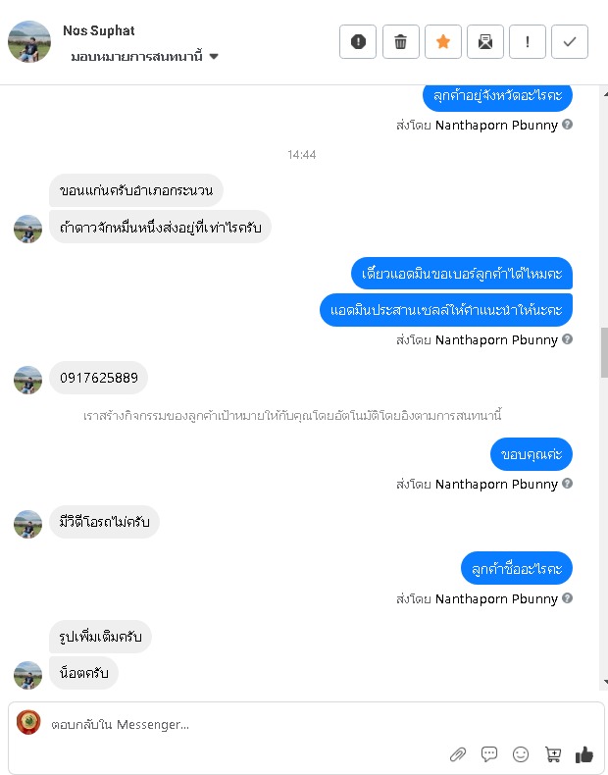Open Nos Suphat profile picture in header
This screenshot has width=608, height=775.
[29, 41]
